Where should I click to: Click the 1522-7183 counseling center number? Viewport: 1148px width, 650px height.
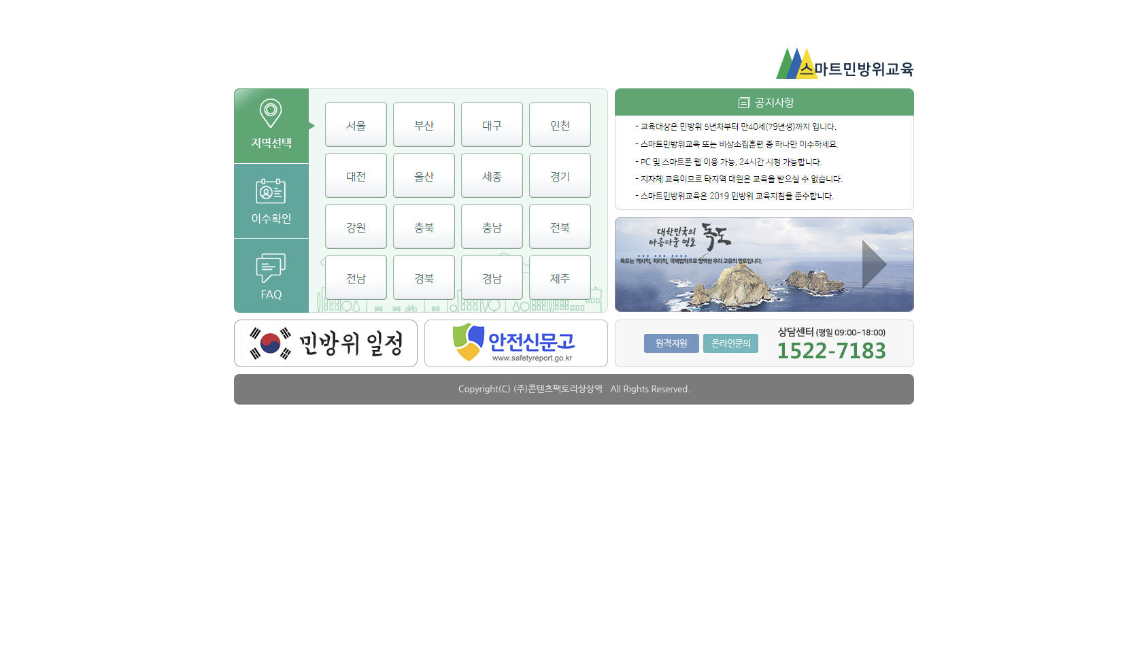pos(832,351)
